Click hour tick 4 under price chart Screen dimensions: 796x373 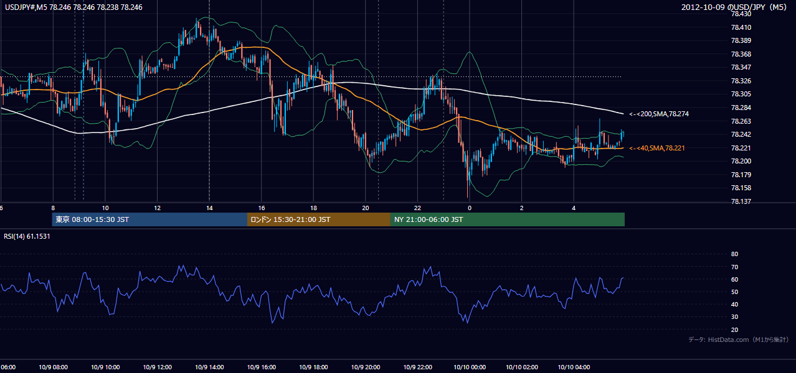pos(574,208)
